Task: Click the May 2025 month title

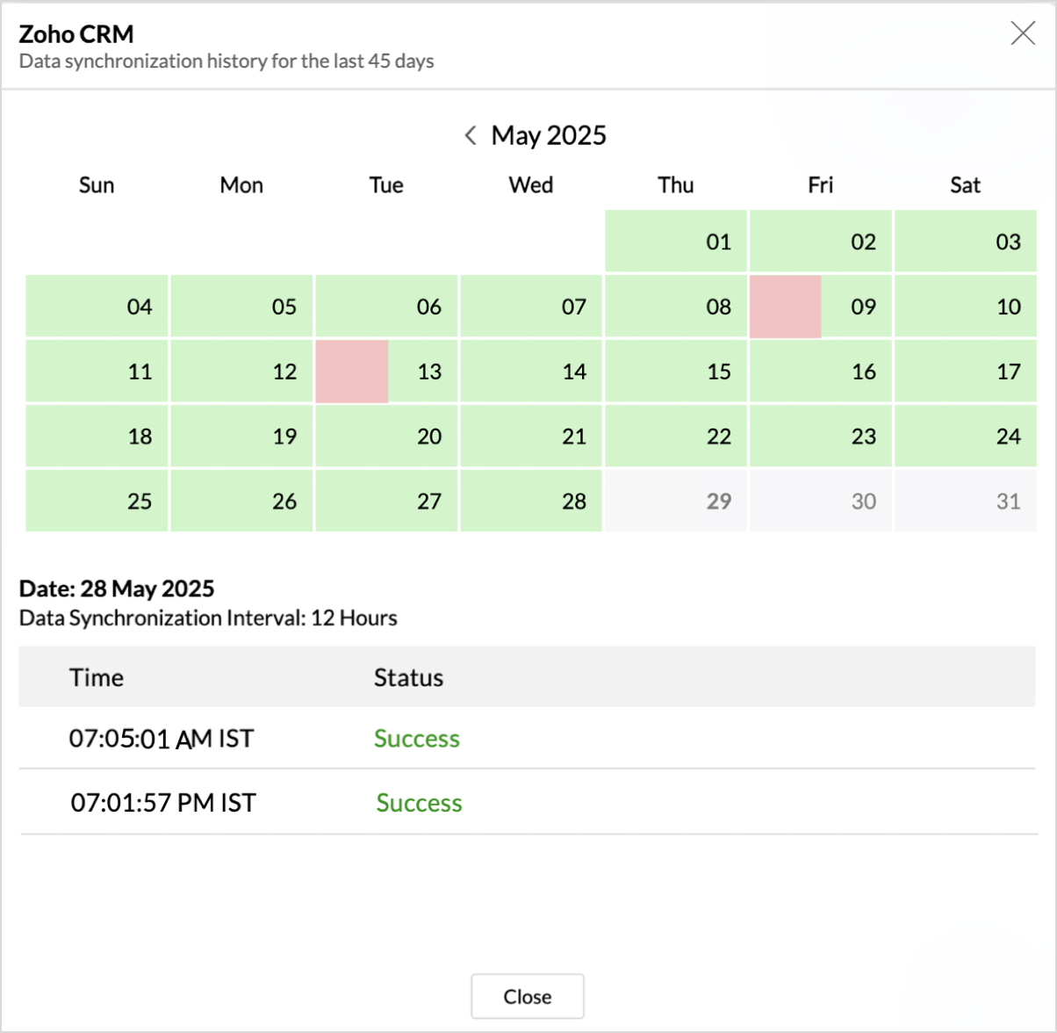Action: click(x=549, y=135)
